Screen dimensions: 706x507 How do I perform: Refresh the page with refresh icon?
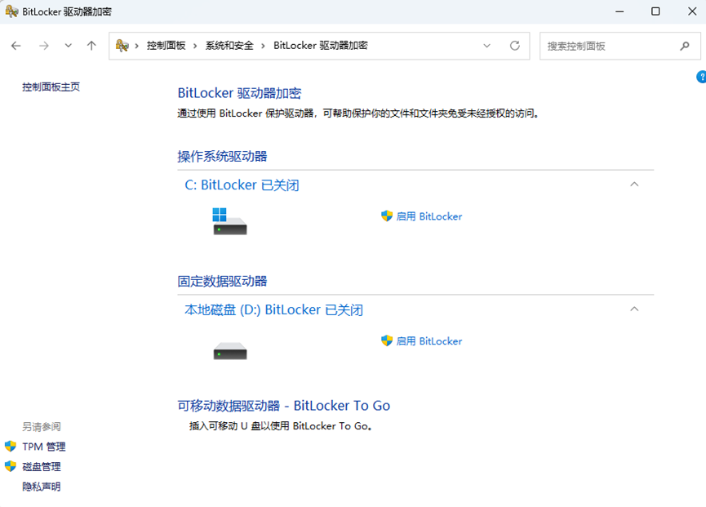(x=515, y=46)
